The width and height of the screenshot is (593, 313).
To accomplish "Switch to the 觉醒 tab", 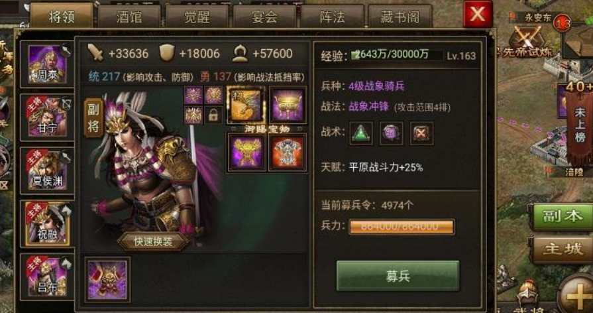I will [x=197, y=17].
